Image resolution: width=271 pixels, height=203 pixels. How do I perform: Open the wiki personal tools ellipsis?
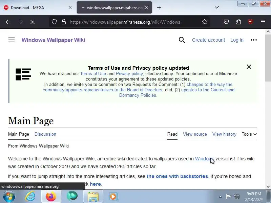pyautogui.click(x=253, y=40)
